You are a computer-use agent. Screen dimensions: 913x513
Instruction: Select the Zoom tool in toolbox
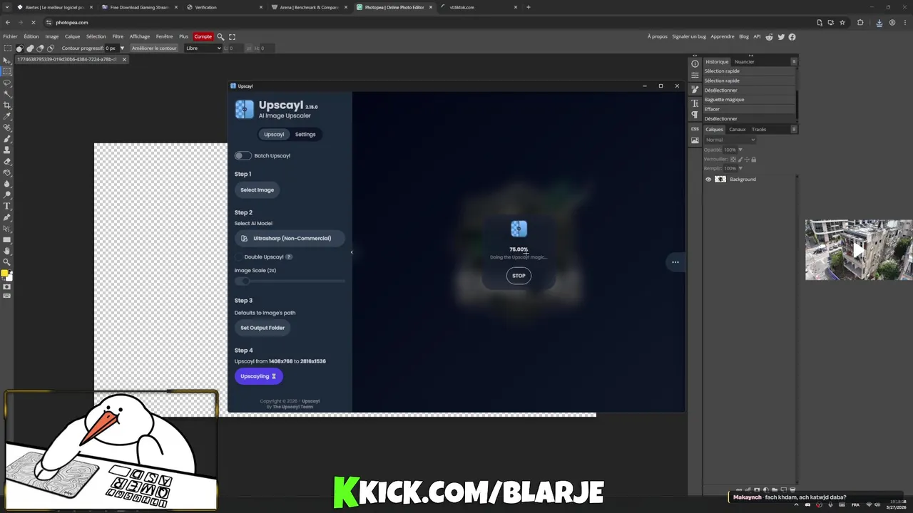(7, 261)
